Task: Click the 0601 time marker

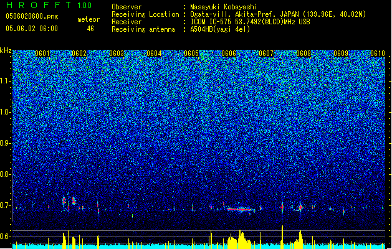Action: pos(42,54)
